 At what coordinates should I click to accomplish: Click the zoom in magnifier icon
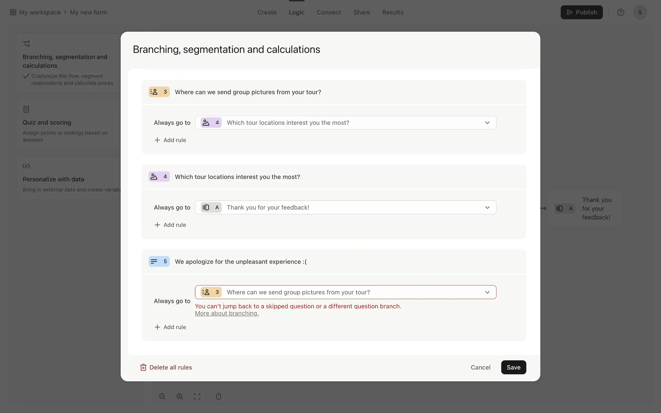pos(180,396)
